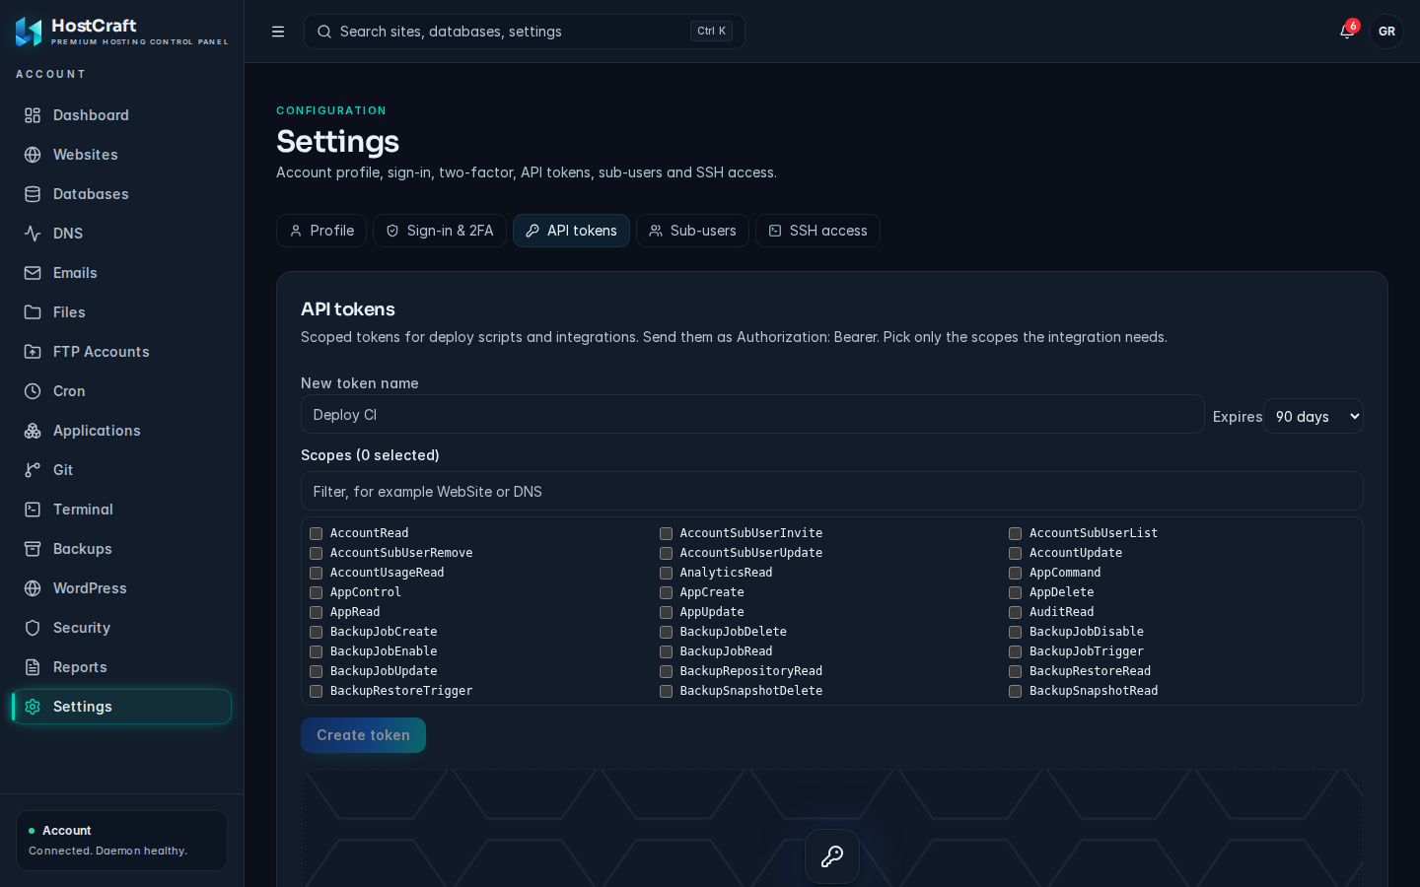The height and width of the screenshot is (887, 1420).
Task: Click the Security shield icon
Action: pyautogui.click(x=33, y=628)
